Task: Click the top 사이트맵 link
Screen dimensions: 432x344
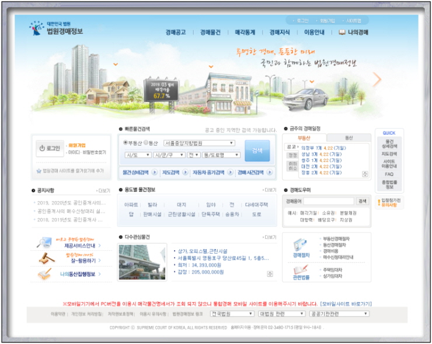Action: (x=353, y=20)
